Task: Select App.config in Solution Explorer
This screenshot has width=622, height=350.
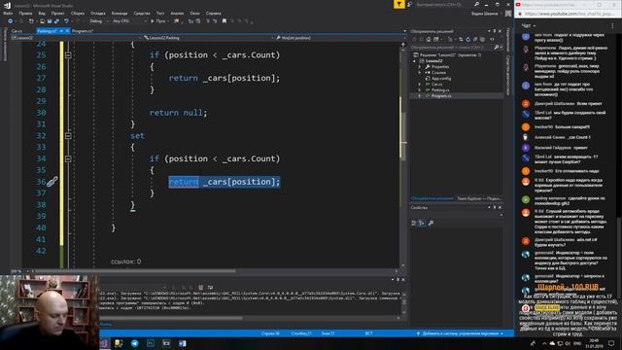Action: [441, 79]
